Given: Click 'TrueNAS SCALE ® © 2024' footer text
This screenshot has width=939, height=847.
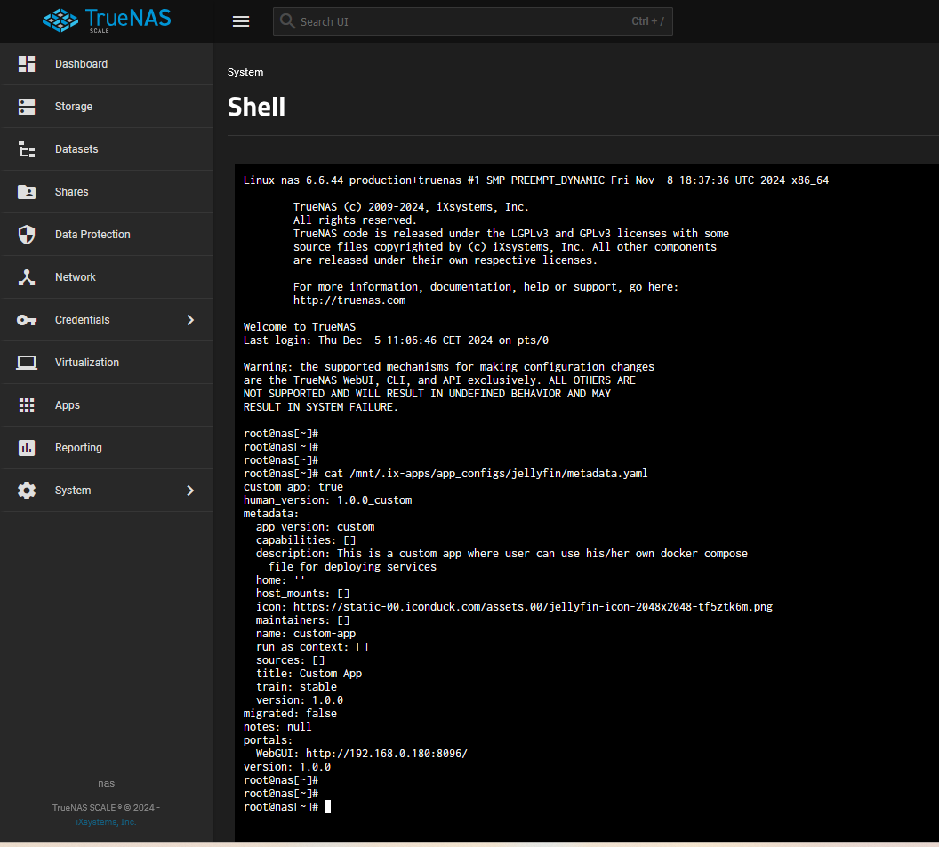Looking at the screenshot, I should [x=106, y=808].
